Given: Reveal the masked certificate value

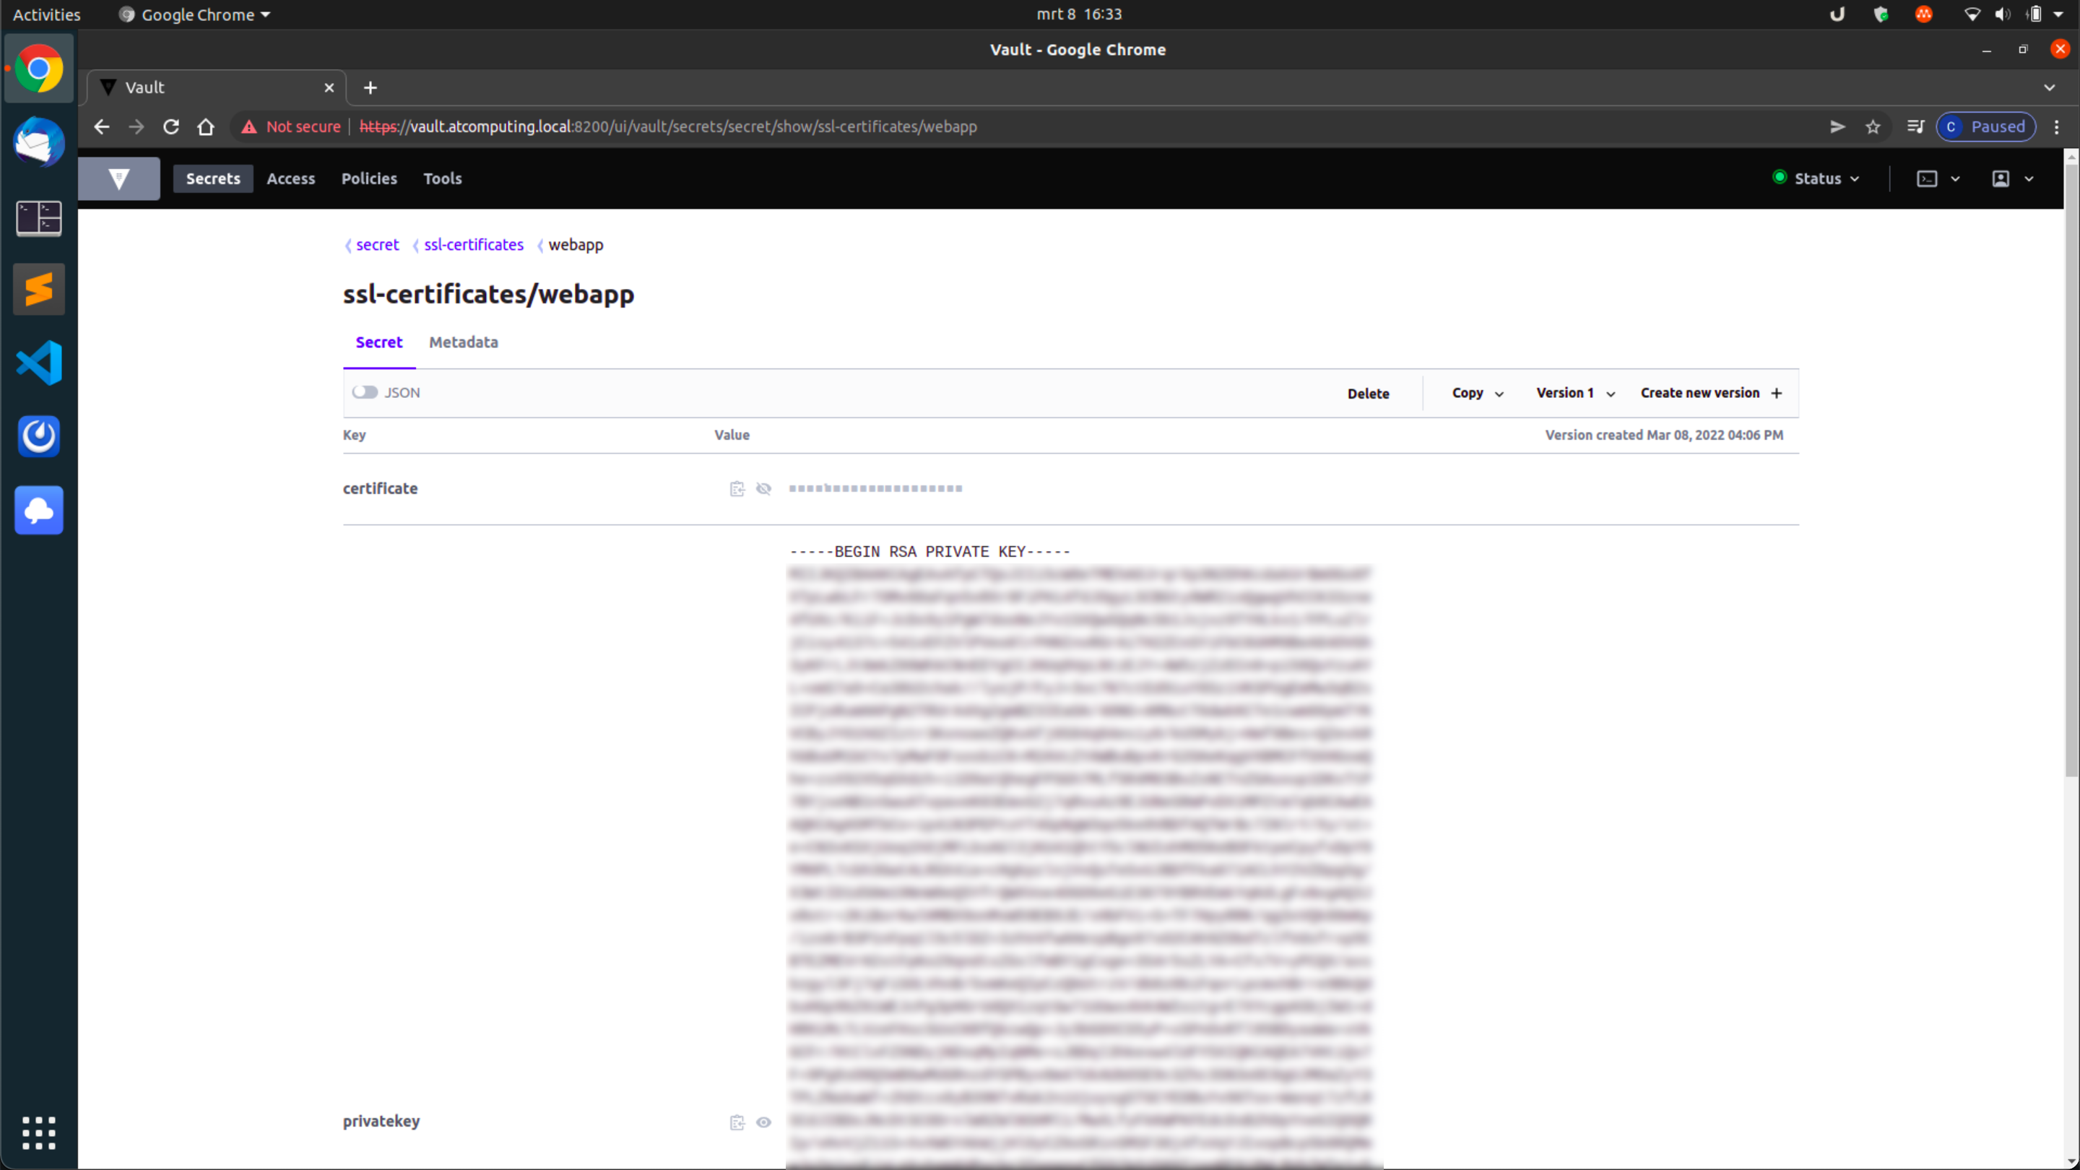Looking at the screenshot, I should 763,488.
